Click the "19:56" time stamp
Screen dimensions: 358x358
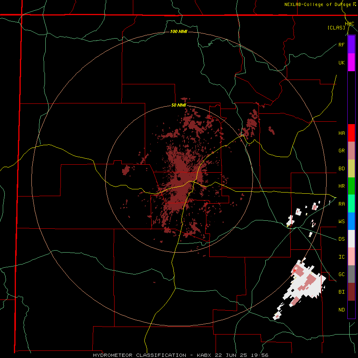point(260,355)
